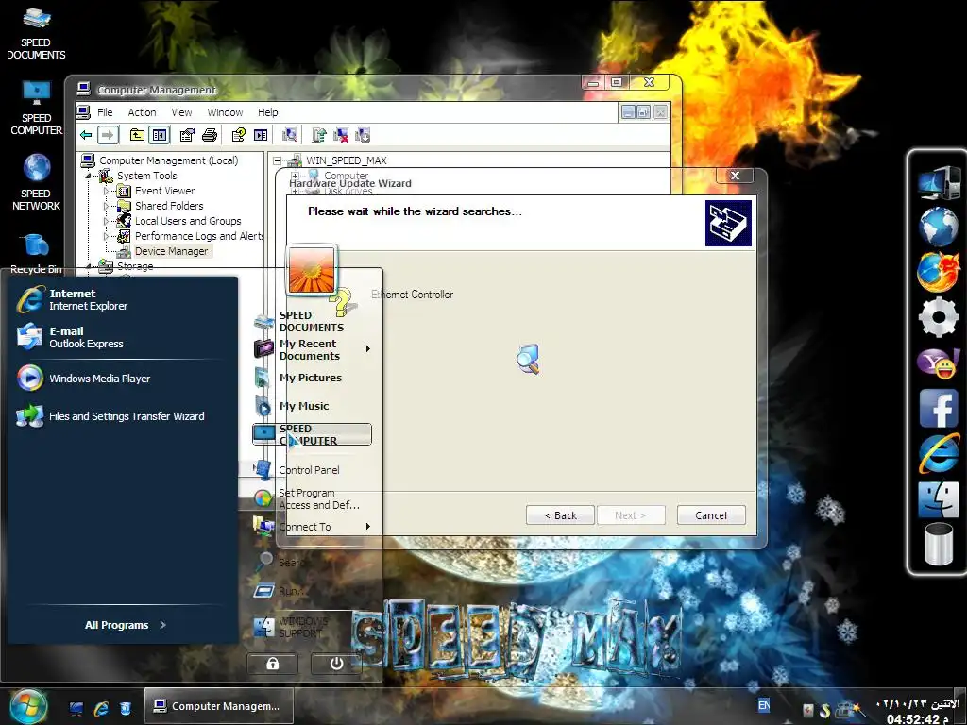Click the user picture at Start menu top
The width and height of the screenshot is (967, 725).
click(x=312, y=269)
